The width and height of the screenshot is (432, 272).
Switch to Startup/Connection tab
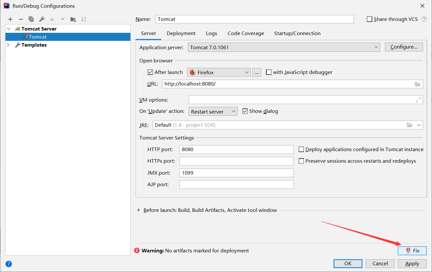[297, 33]
